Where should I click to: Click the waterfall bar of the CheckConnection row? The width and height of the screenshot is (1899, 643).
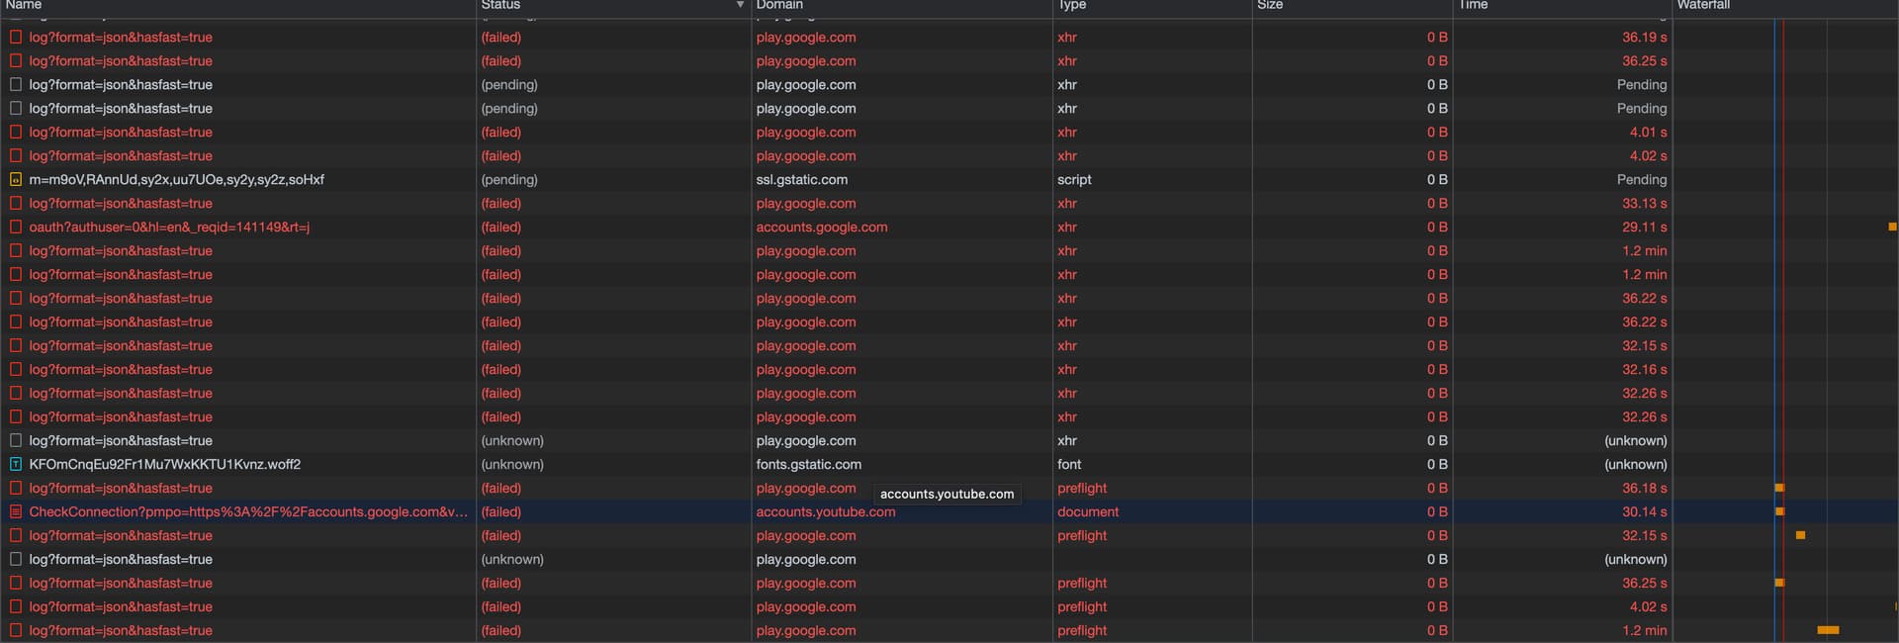point(1779,511)
